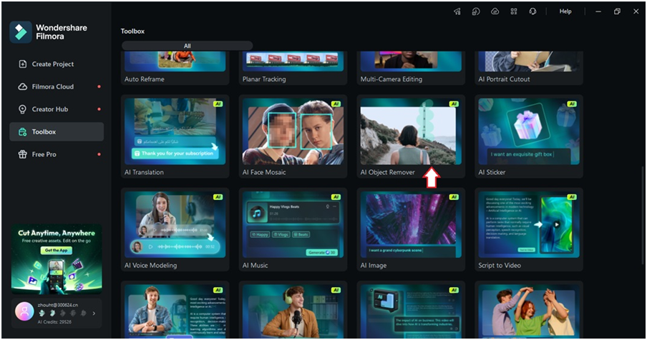Click the Cut Anytime, Anywhere promo banner
Viewport: 647px width, 340px height.
(x=57, y=259)
